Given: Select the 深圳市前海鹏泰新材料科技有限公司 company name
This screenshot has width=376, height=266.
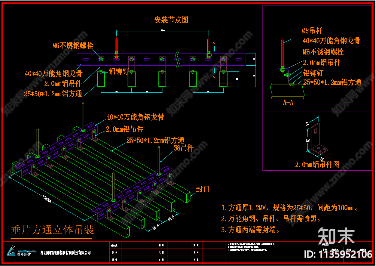Looking at the screenshot, I should coord(65,253).
